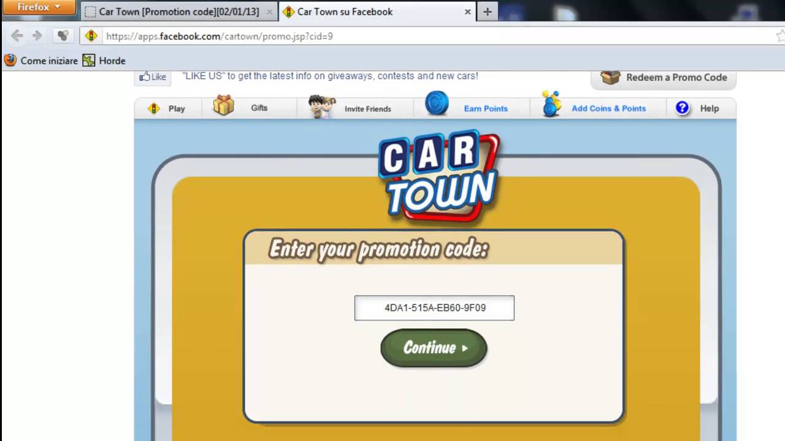Close the Car Town Promotion code tab
This screenshot has width=785, height=441.
[x=269, y=12]
